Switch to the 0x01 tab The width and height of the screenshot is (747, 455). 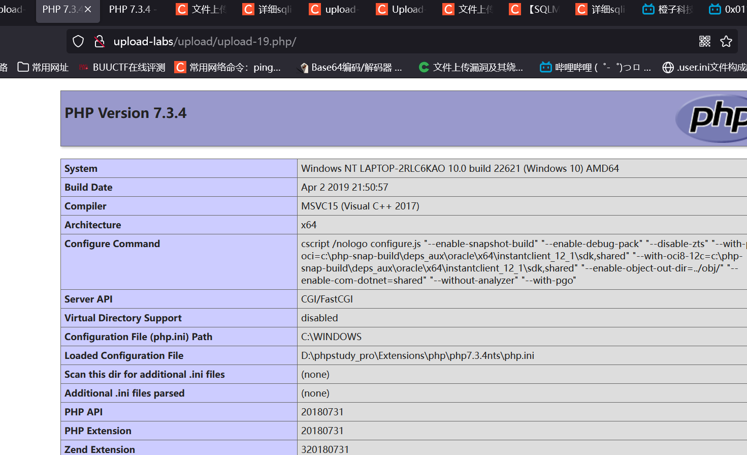tap(727, 9)
